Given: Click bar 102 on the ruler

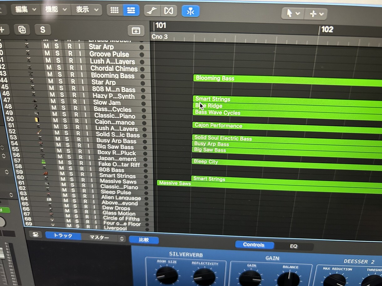Looking at the screenshot, I should tap(327, 30).
